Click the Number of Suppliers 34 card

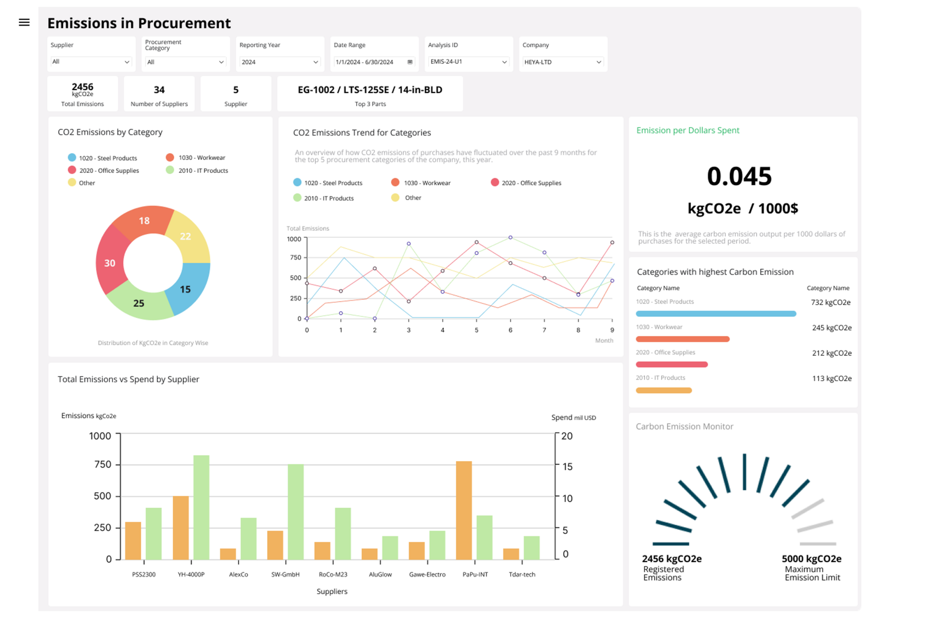point(159,94)
